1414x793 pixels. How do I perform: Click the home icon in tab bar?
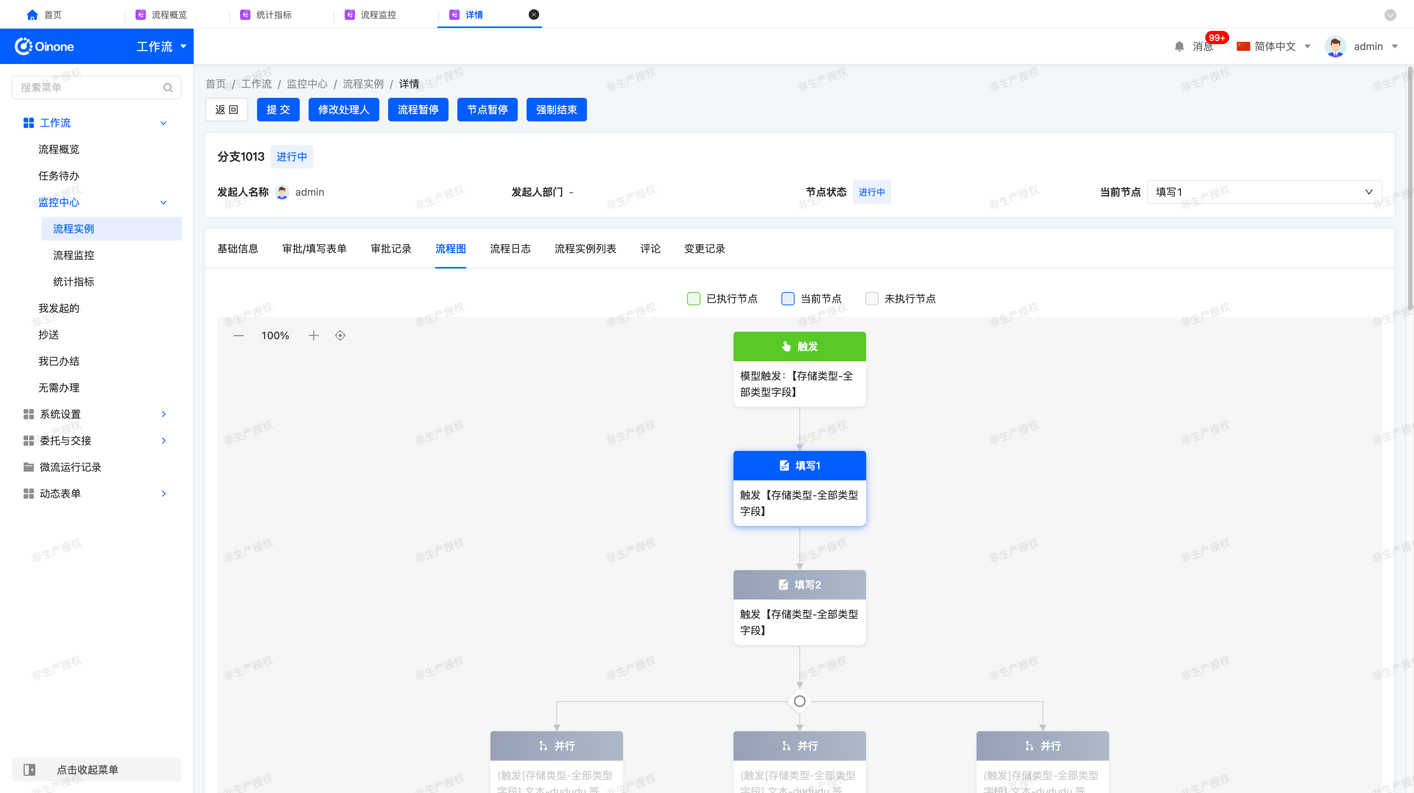(32, 15)
